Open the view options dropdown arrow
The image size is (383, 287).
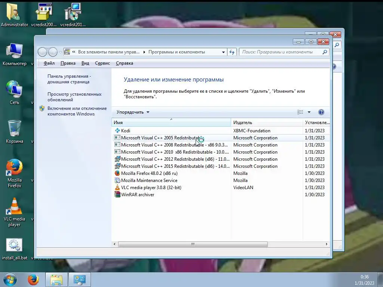[x=309, y=112]
